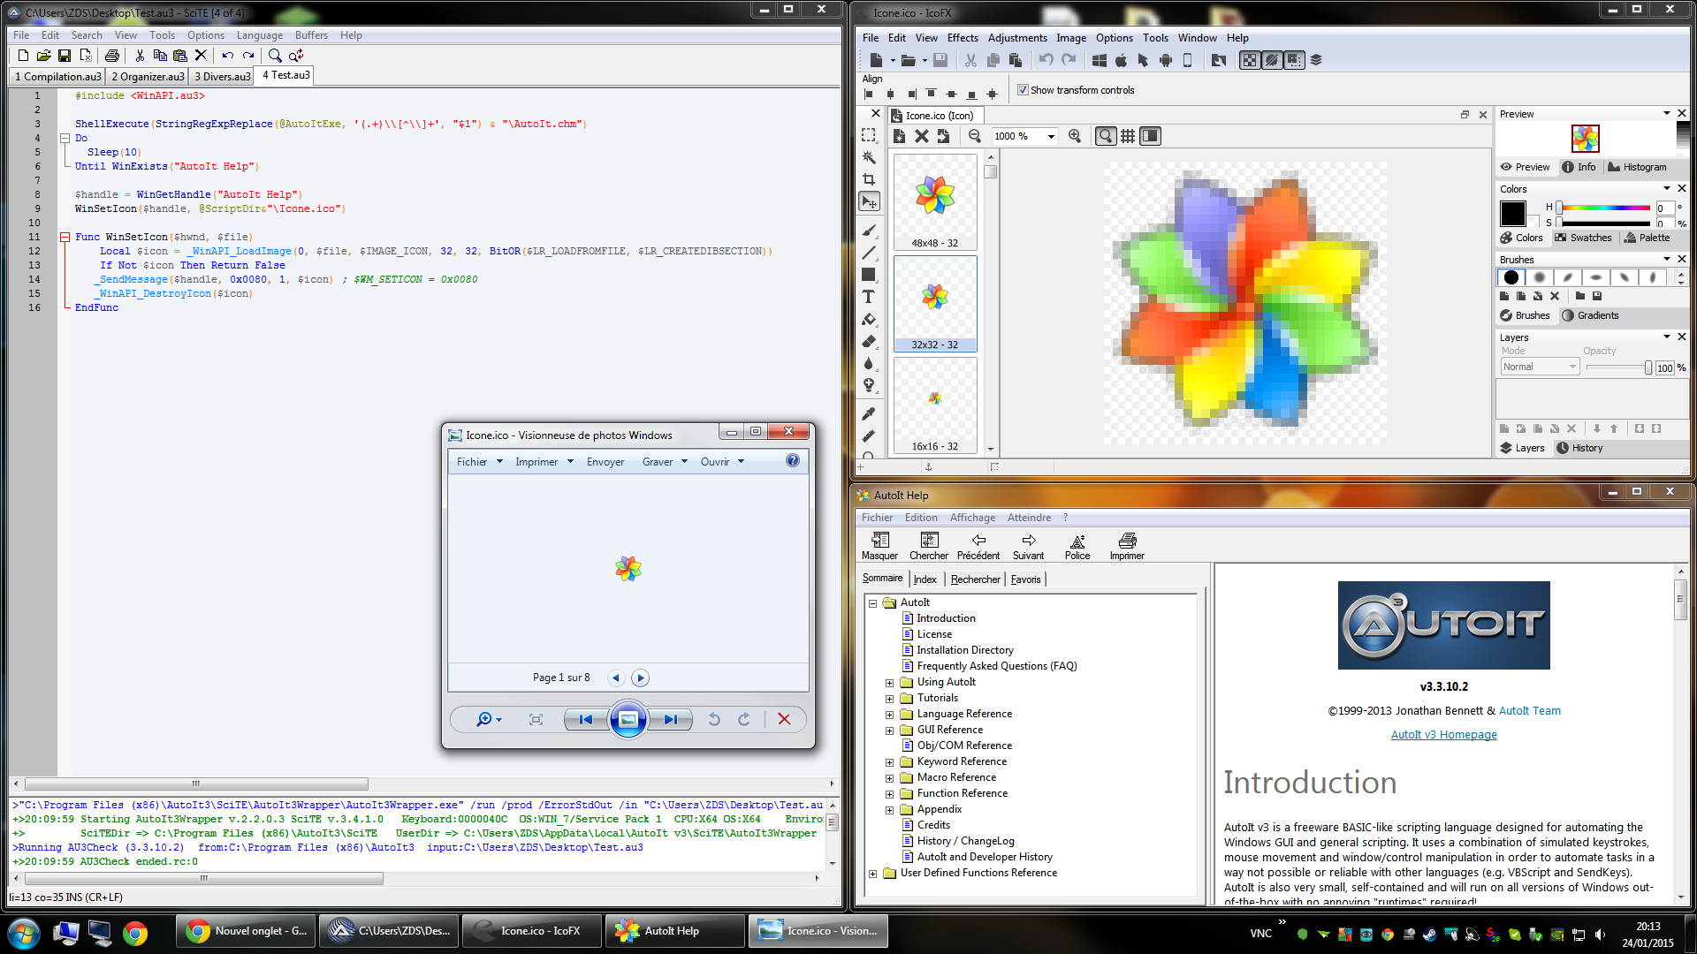Select the Color Picker eyedropper tool
1697x954 pixels.
(x=869, y=413)
